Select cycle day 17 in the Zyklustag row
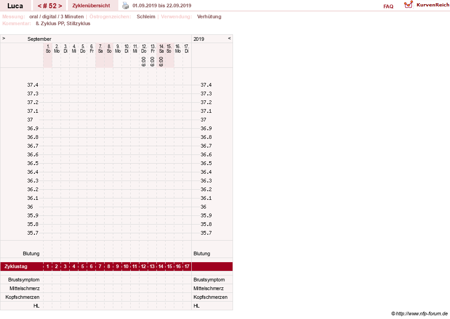450x319 pixels. (x=187, y=266)
